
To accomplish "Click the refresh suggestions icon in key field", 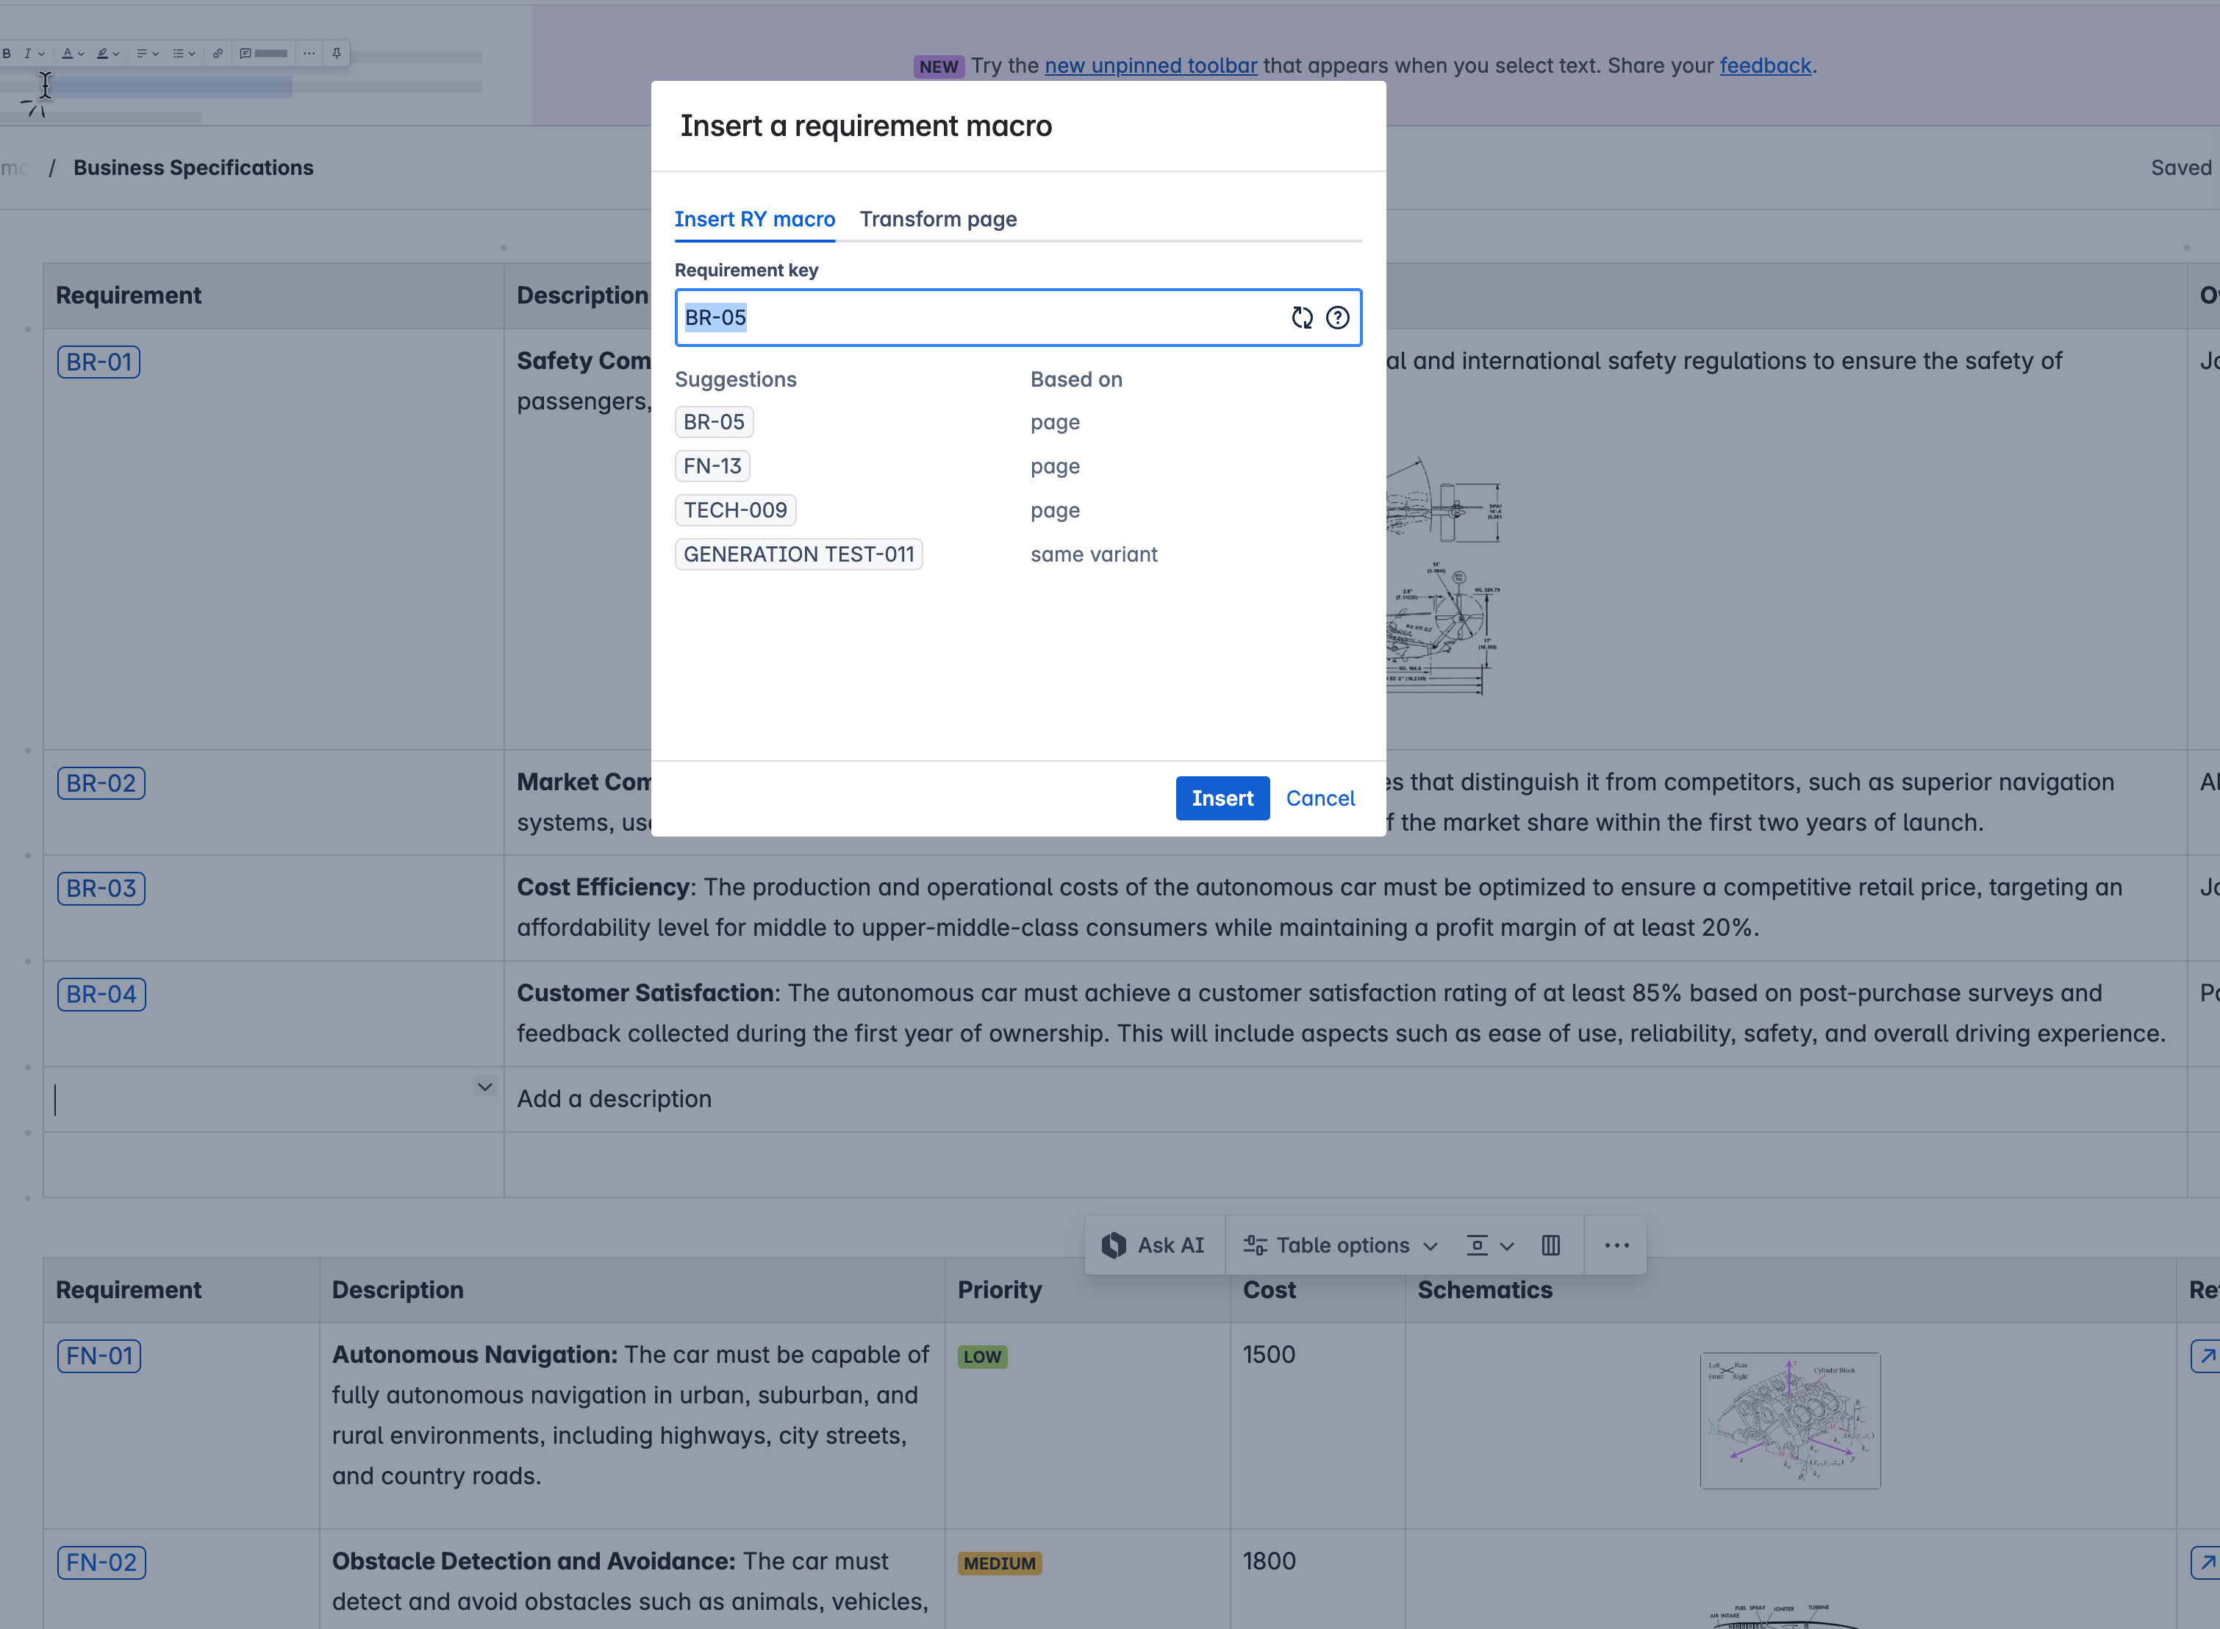I will (1301, 318).
